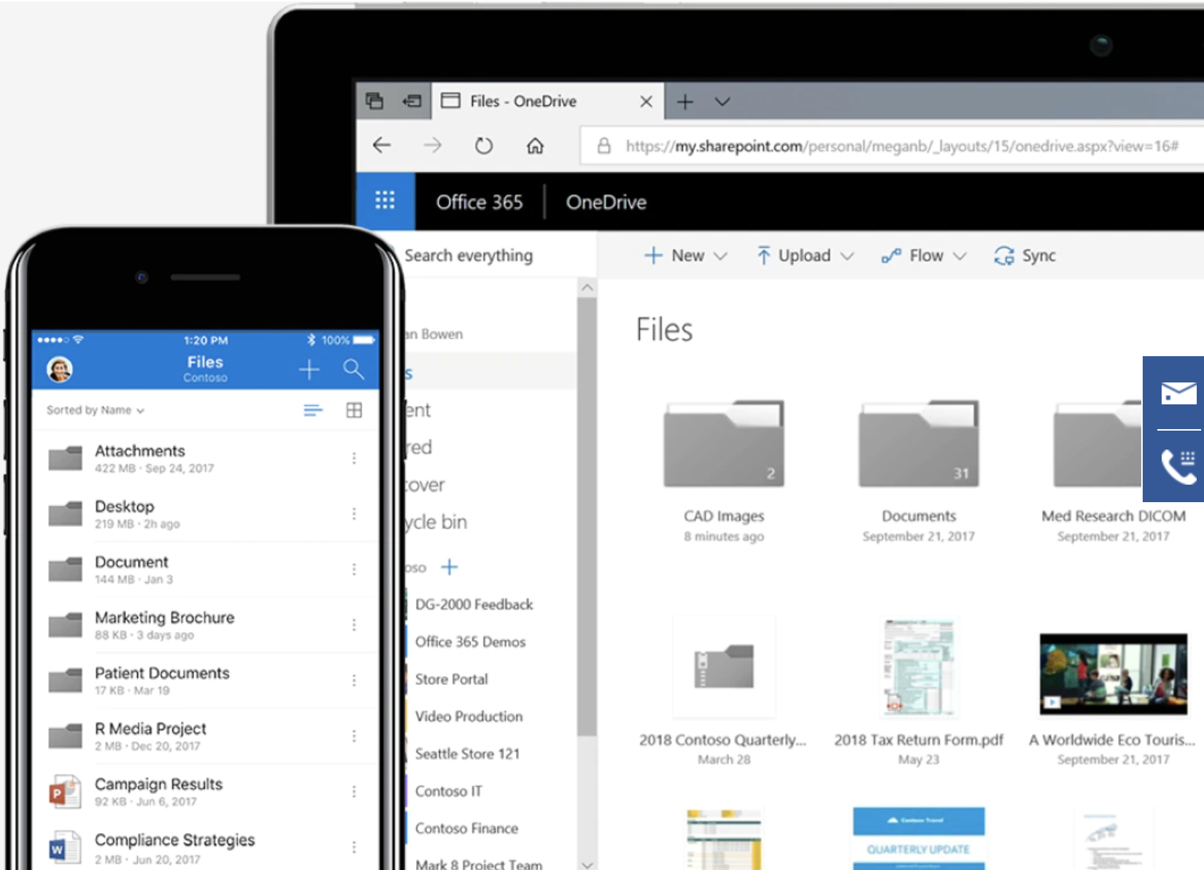
Task: Open the Office 365 link in header
Action: tap(479, 202)
